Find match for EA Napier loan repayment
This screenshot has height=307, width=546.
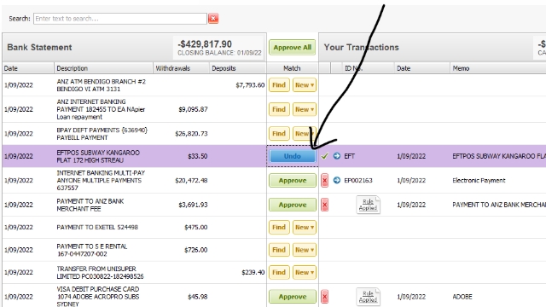click(279, 109)
